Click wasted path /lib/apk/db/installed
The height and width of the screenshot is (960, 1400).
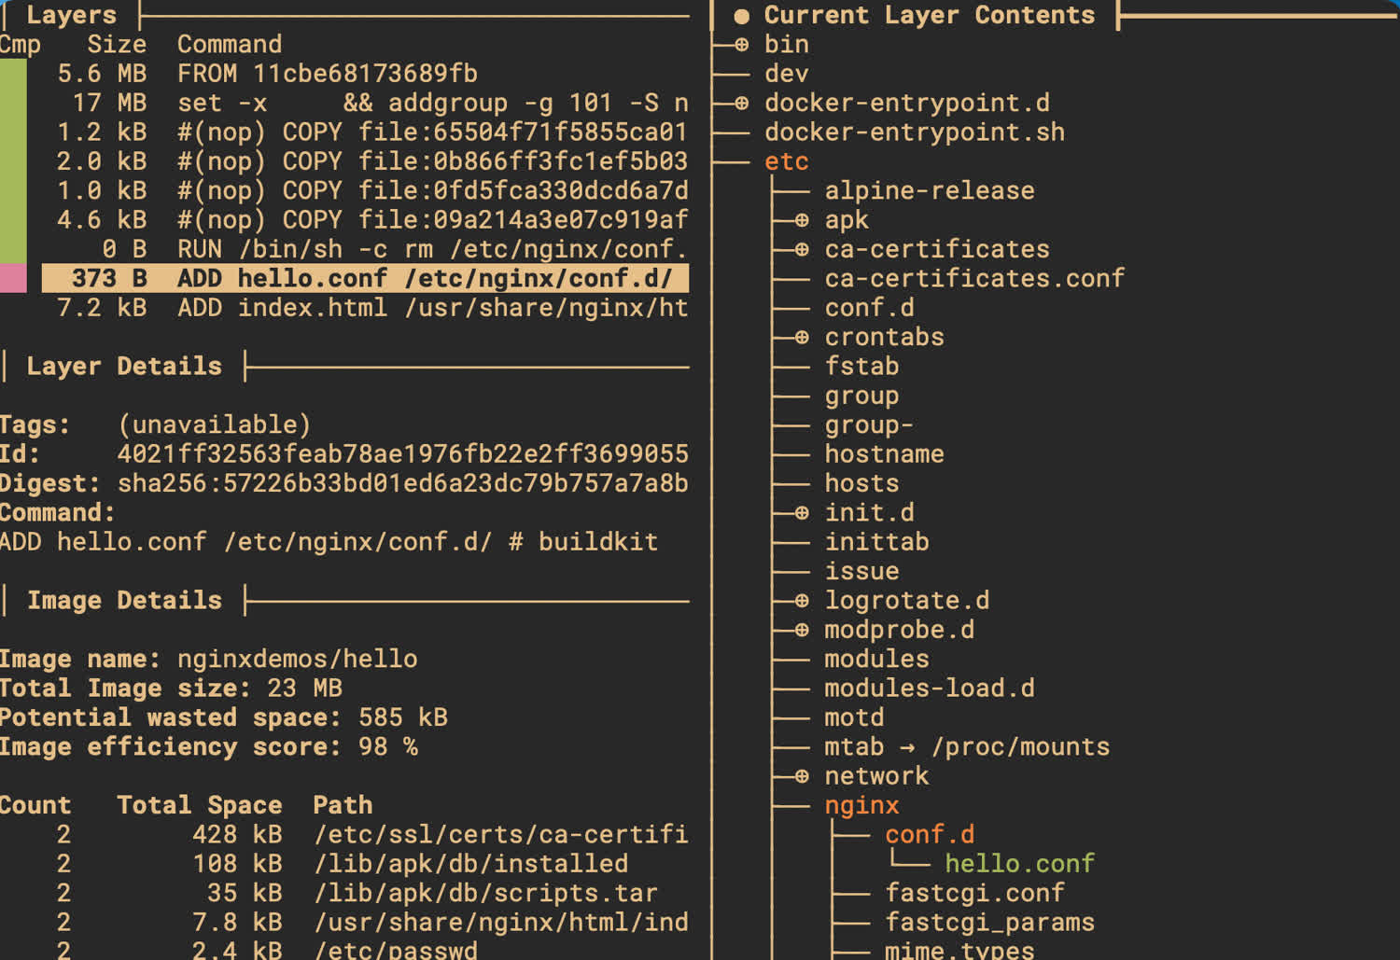click(x=471, y=864)
